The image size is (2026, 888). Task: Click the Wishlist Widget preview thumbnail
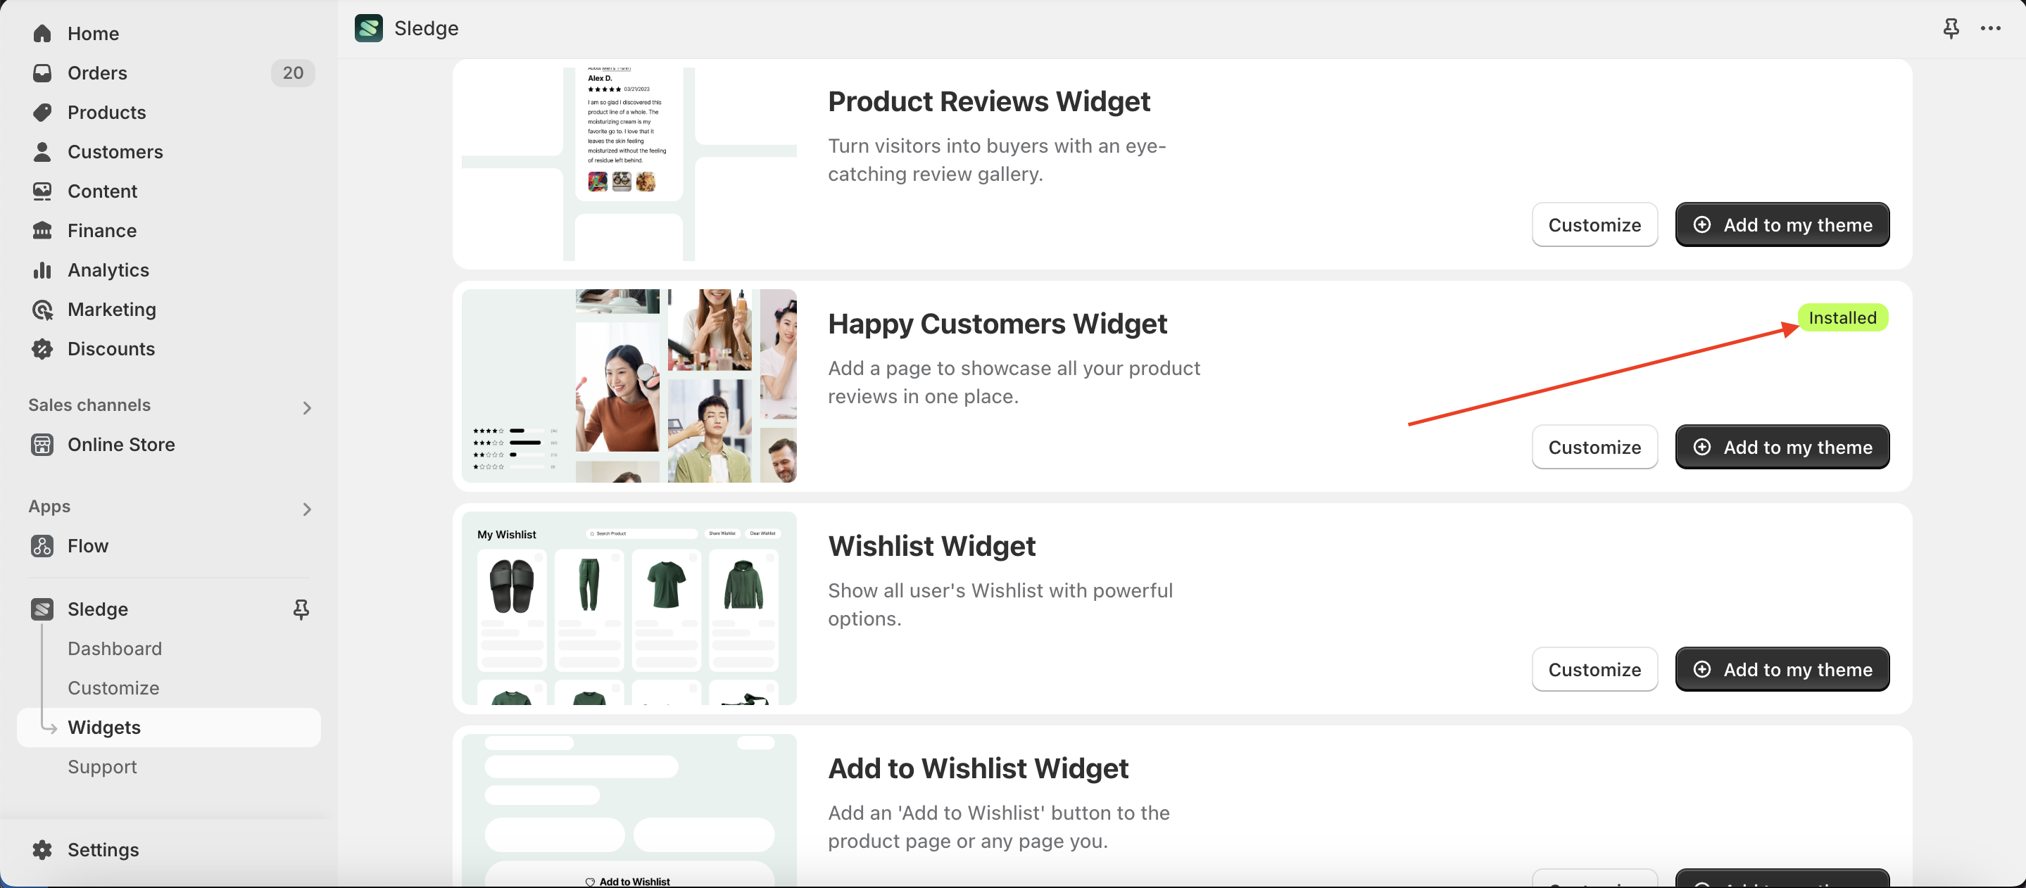tap(629, 608)
